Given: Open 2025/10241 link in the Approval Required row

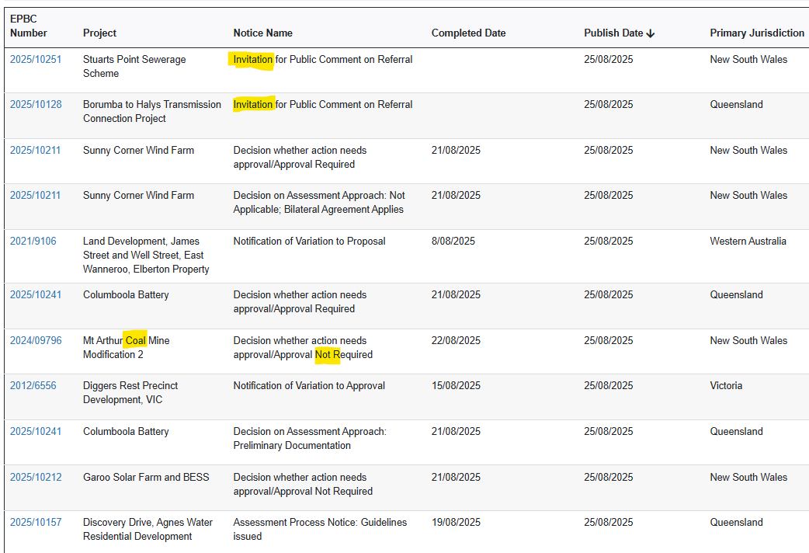Looking at the screenshot, I should [36, 295].
